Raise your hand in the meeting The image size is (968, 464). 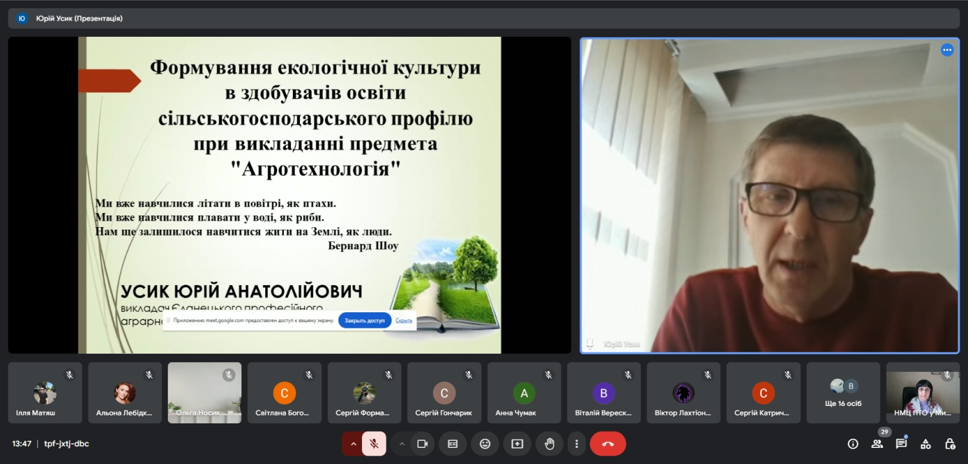coord(549,444)
